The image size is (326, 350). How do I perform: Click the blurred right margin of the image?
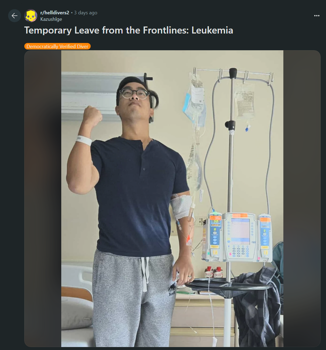[x=302, y=199]
